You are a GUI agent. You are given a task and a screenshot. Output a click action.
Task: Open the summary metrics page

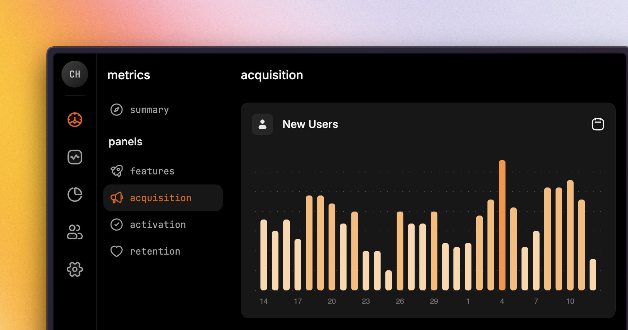[x=149, y=110]
